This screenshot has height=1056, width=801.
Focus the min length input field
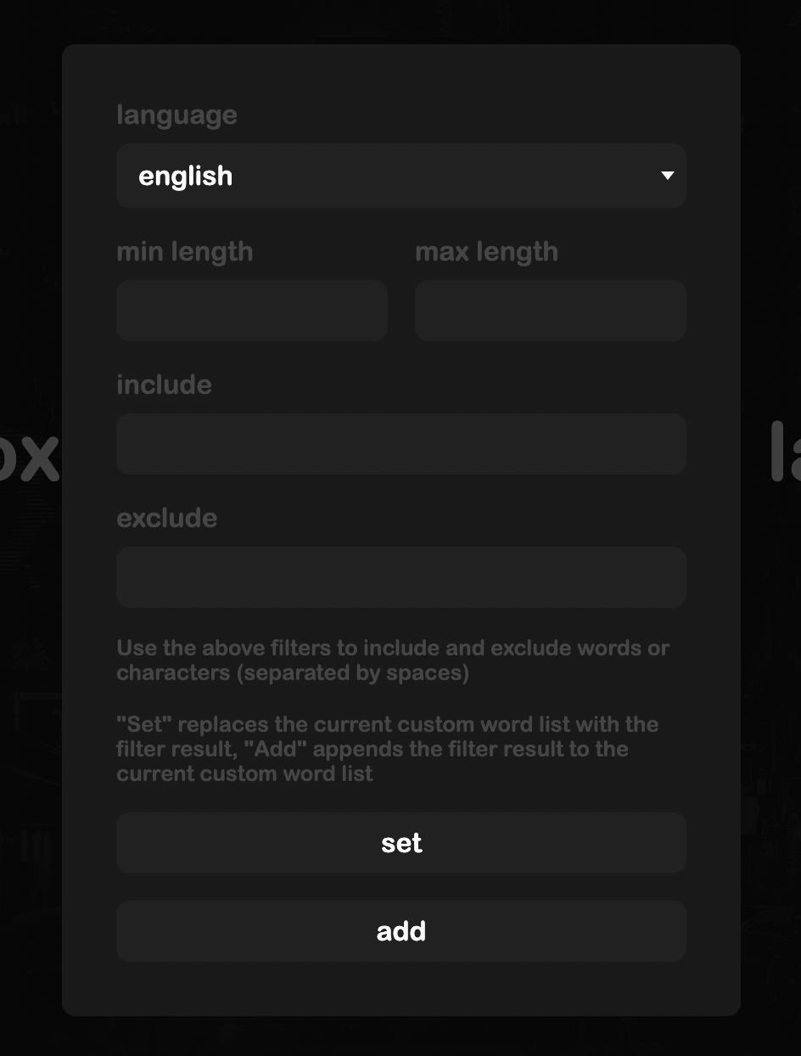click(x=252, y=311)
